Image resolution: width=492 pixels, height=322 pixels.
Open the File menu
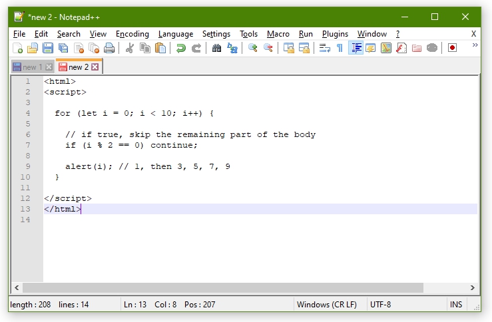19,34
